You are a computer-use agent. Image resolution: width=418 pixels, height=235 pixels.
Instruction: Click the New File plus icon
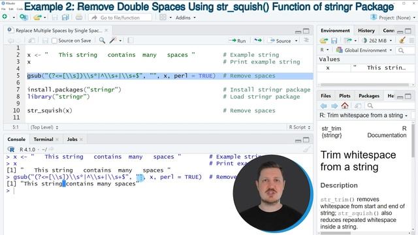5,17
